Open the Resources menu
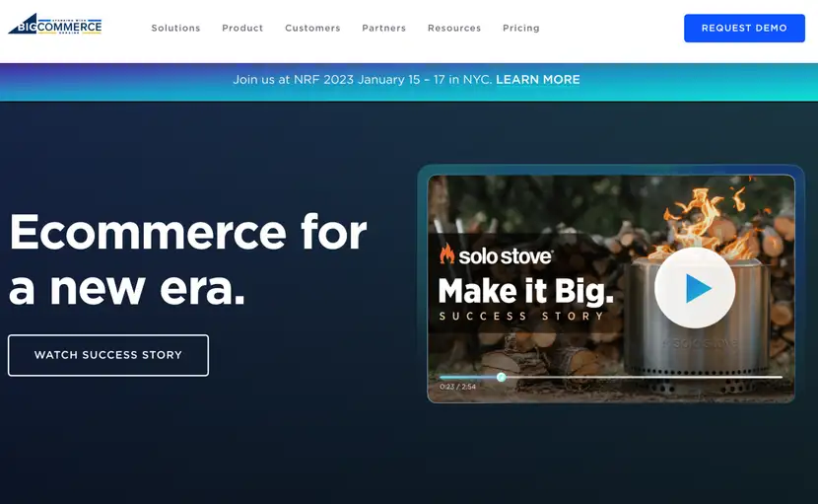The image size is (818, 504). pos(454,29)
